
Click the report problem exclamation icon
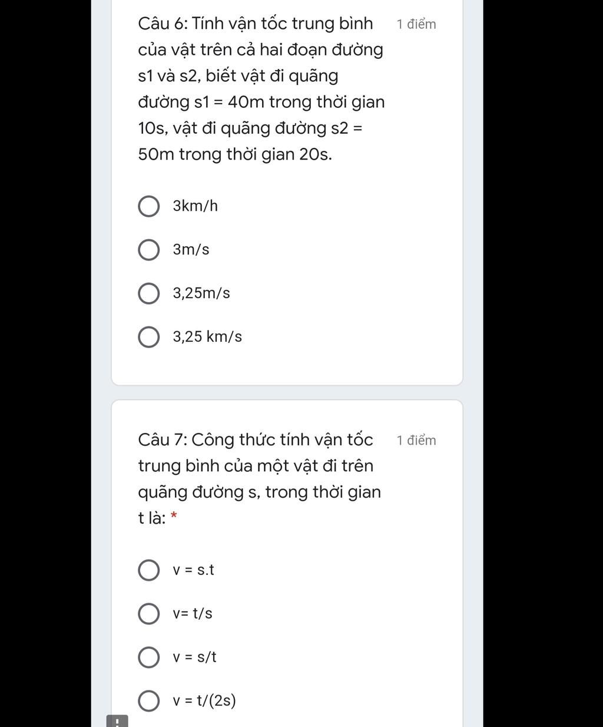point(117,721)
